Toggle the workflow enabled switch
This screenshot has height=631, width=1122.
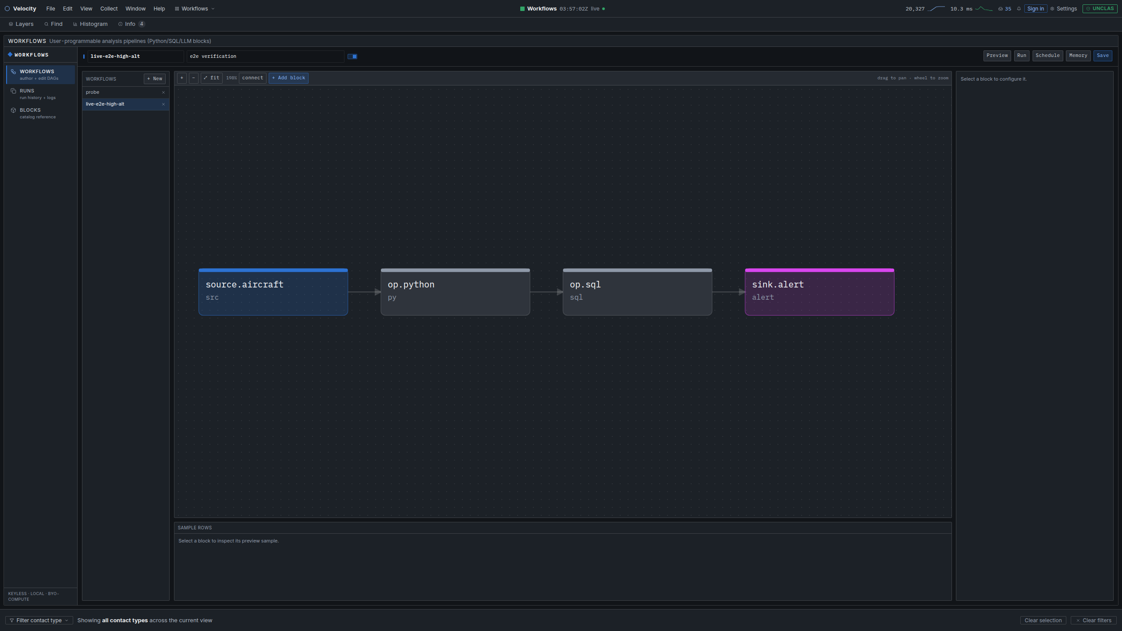tap(352, 57)
